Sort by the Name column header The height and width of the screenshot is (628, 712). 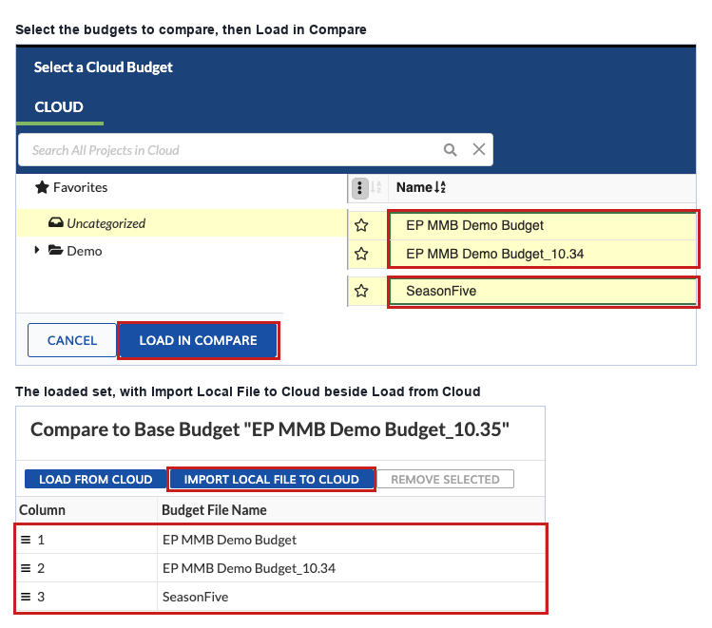(421, 187)
